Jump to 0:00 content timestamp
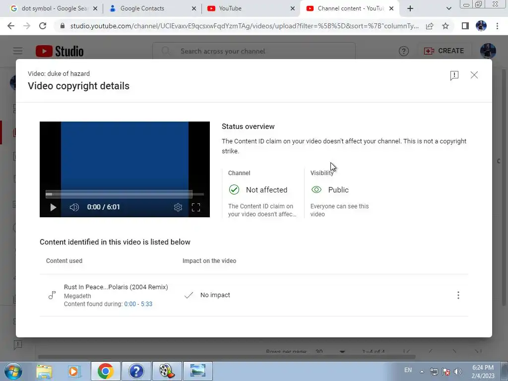The image size is (508, 381). [130, 304]
